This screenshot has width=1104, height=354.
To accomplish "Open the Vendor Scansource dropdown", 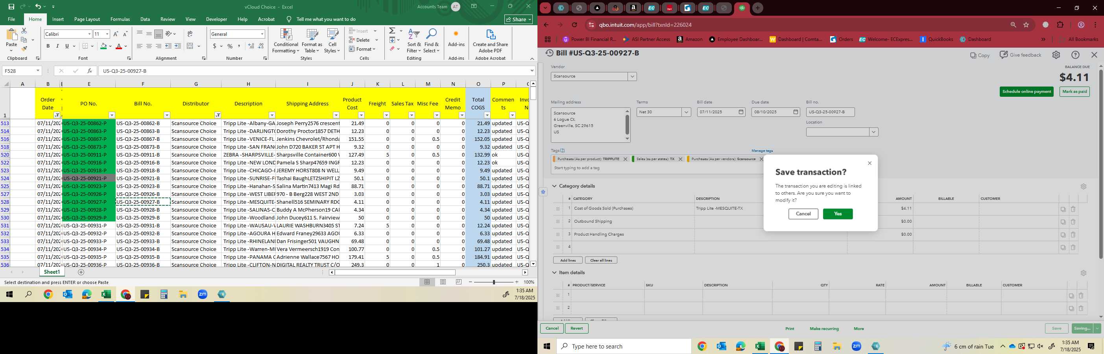I will (x=632, y=77).
